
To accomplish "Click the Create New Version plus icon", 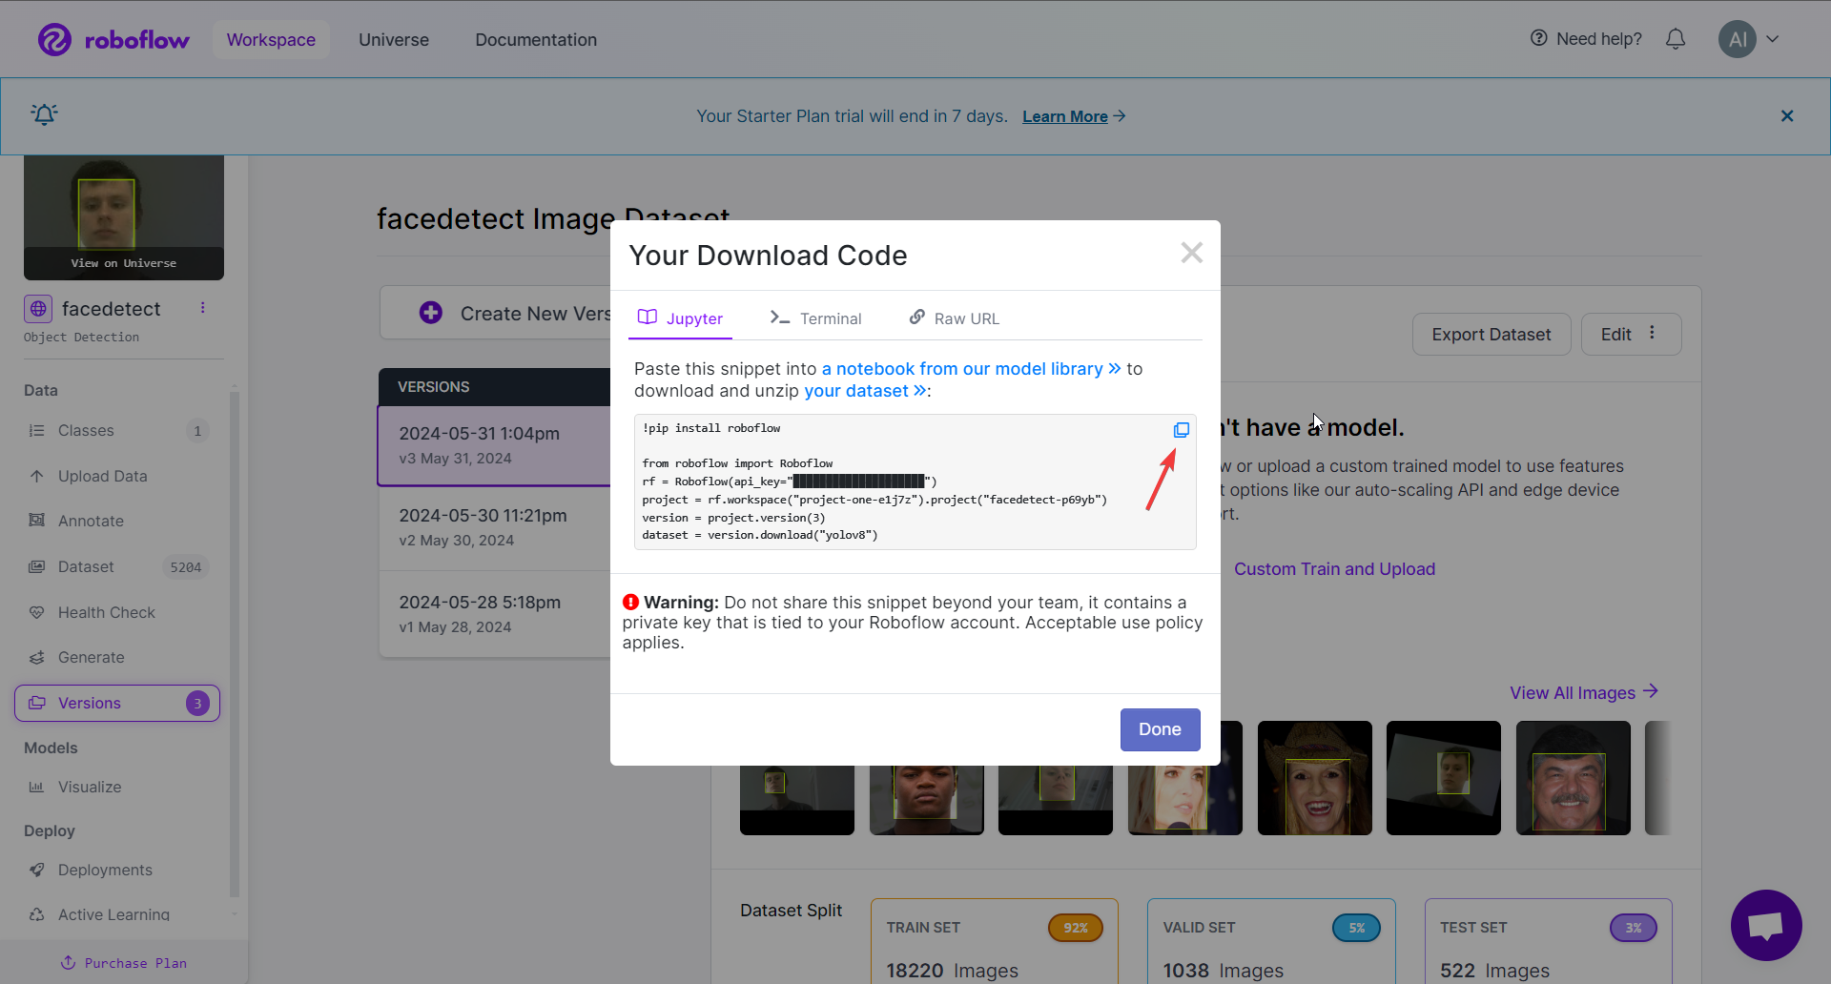I will (x=431, y=313).
